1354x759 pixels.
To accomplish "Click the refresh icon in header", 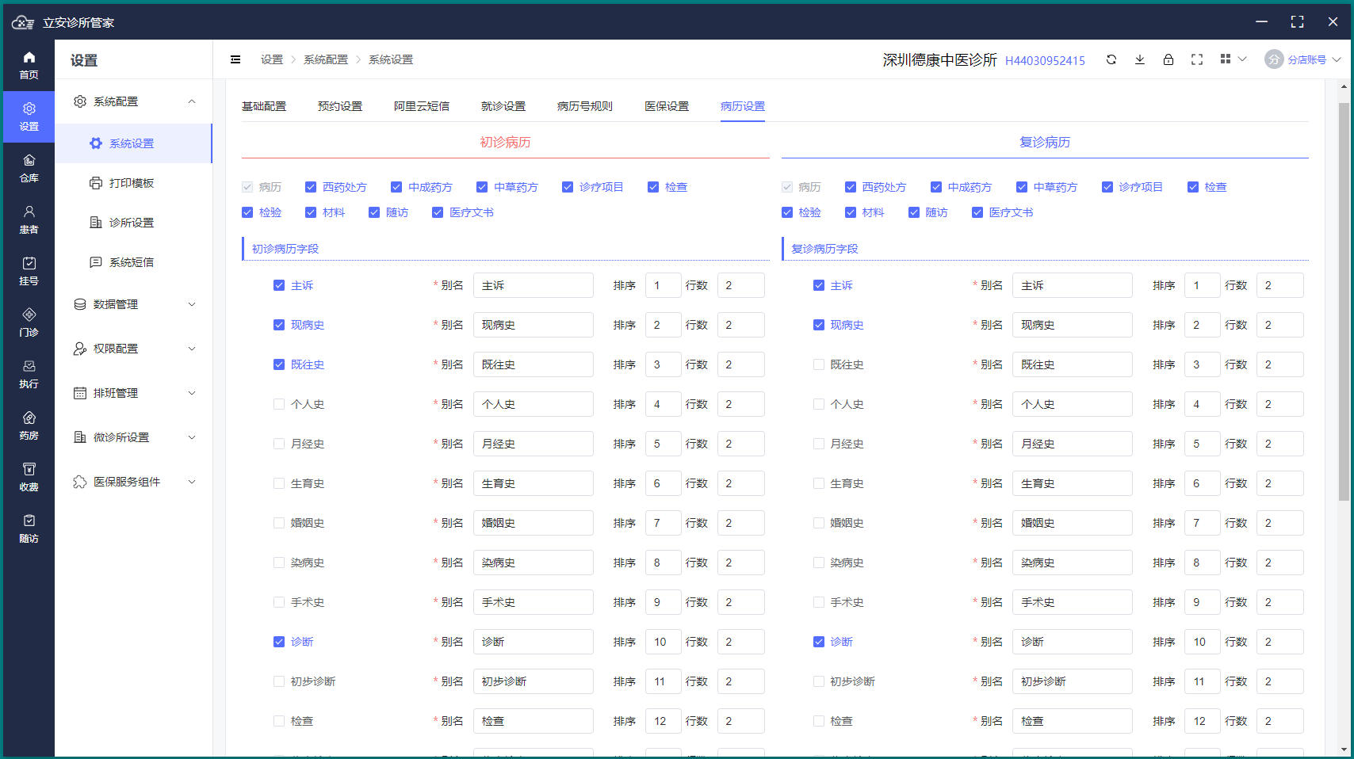I will pos(1111,59).
